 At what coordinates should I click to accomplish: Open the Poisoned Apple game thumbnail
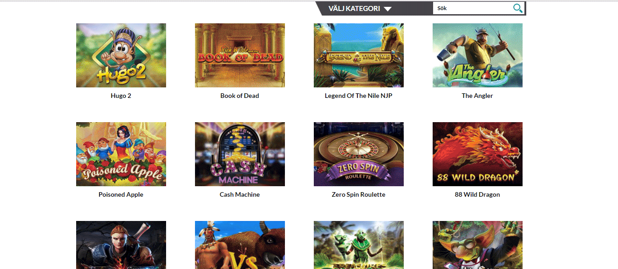[121, 154]
